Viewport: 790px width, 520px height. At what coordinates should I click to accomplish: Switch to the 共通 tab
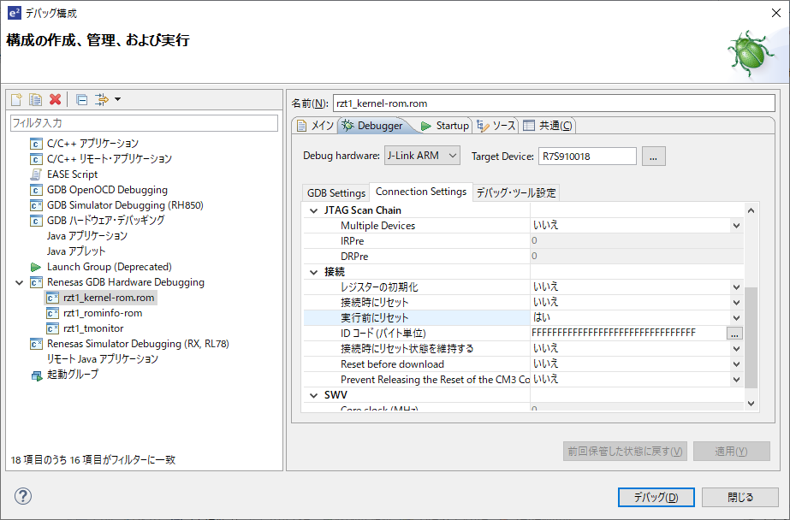[548, 126]
